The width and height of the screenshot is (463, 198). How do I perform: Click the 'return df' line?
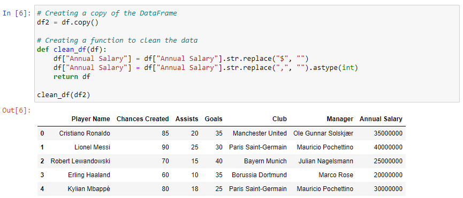click(72, 77)
